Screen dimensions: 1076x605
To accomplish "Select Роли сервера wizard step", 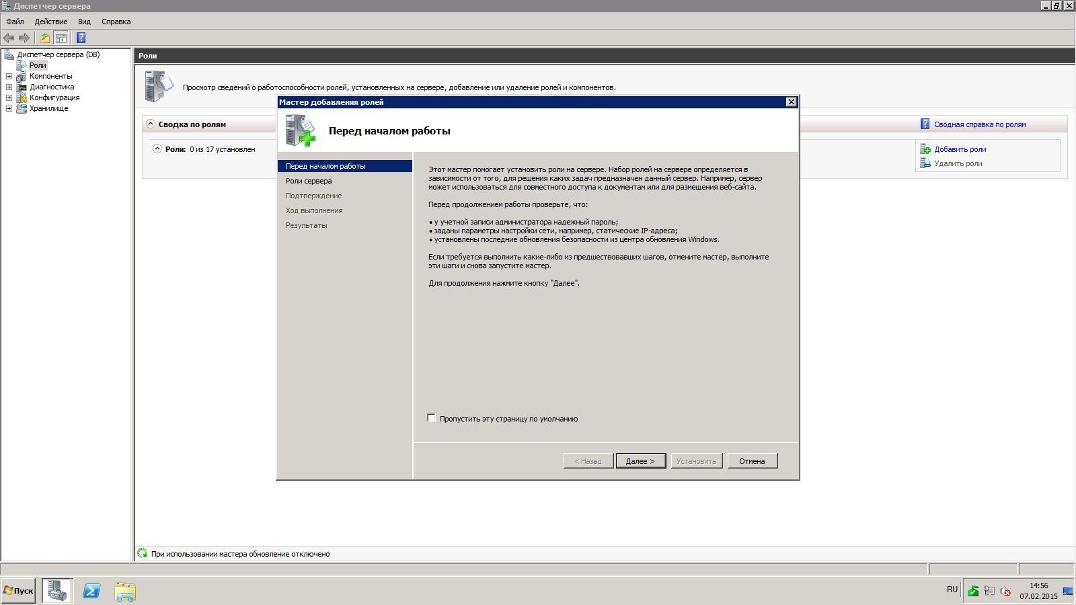I will tap(309, 181).
